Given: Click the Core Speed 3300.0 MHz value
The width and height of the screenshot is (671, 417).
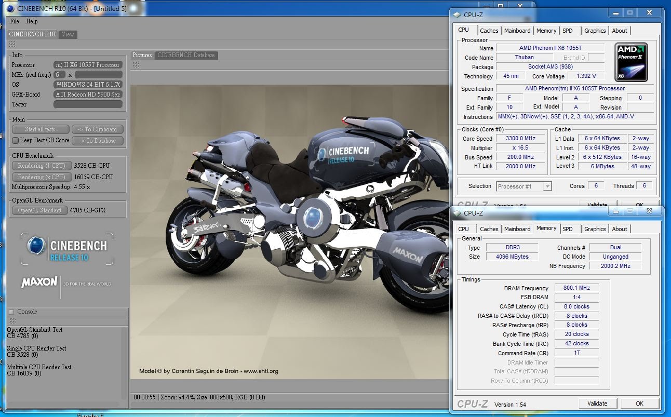Looking at the screenshot, I should tap(520, 139).
